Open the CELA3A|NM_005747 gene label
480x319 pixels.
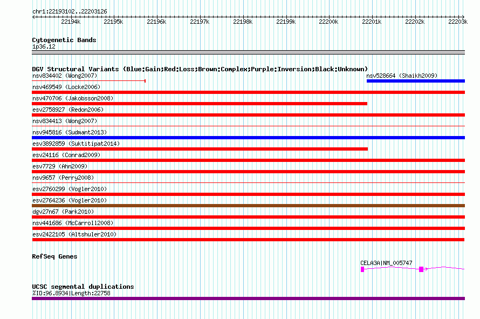(x=386, y=263)
